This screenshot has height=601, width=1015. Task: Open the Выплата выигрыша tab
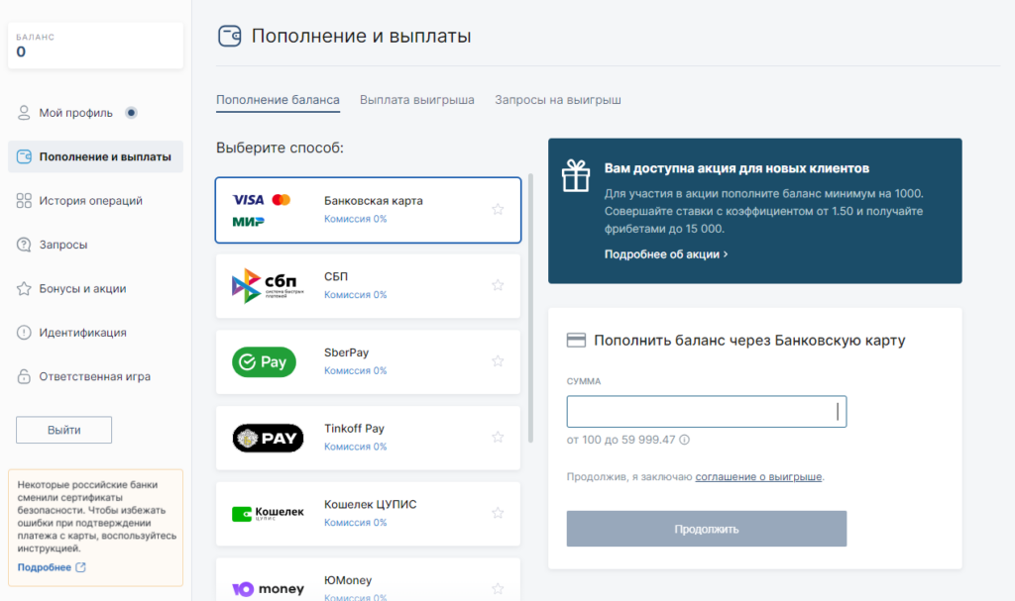[417, 100]
